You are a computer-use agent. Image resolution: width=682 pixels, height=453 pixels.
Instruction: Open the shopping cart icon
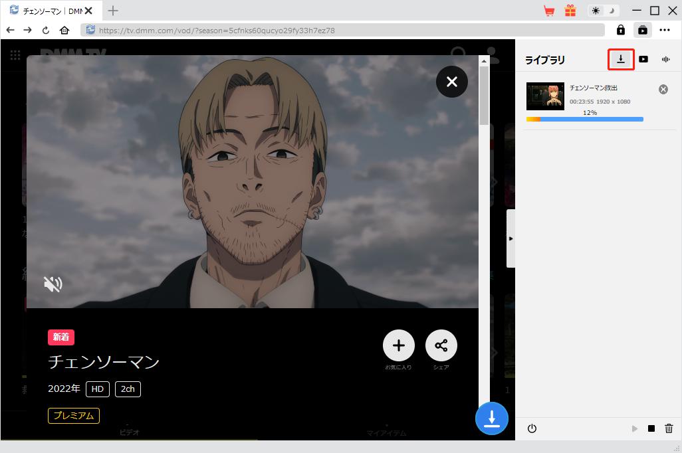549,11
